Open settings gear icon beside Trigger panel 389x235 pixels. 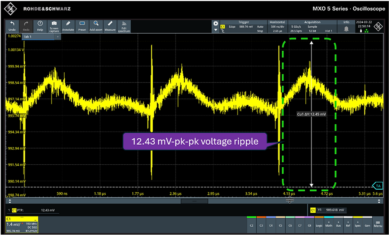216,23
